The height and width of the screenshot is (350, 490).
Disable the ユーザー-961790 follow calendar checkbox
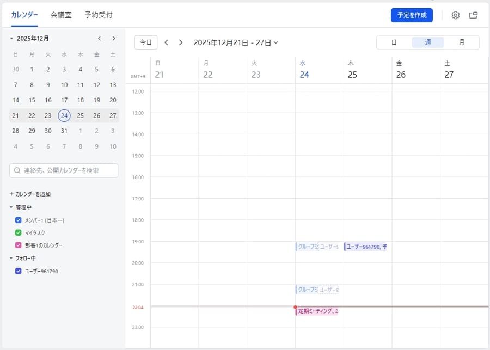coord(18,271)
